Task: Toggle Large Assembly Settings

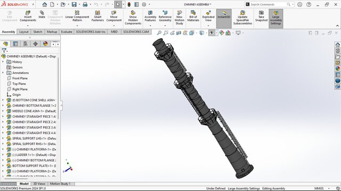Action: pyautogui.click(x=276, y=19)
